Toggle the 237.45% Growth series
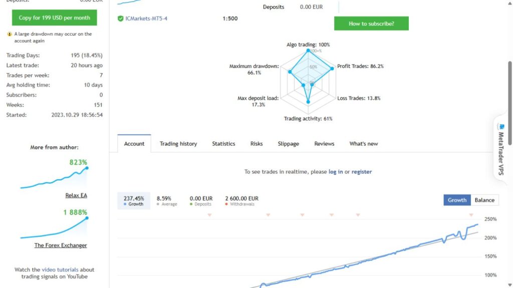Viewport: 513px width, 288px height. (x=134, y=201)
